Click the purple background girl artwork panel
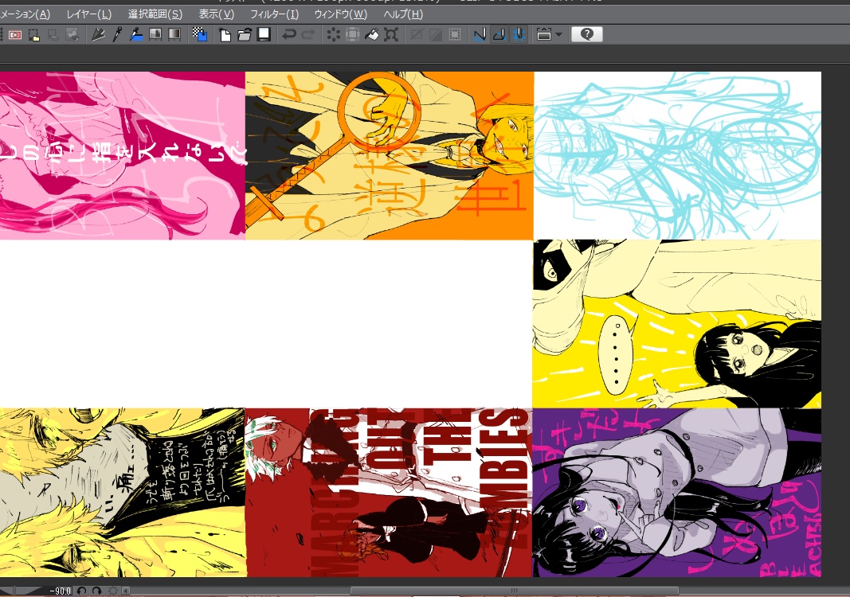The image size is (850, 597). tap(677, 493)
